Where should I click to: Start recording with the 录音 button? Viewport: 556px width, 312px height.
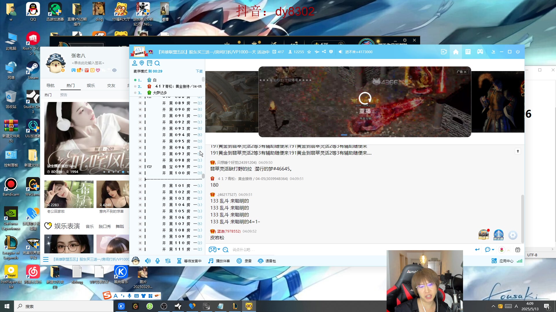click(x=244, y=261)
